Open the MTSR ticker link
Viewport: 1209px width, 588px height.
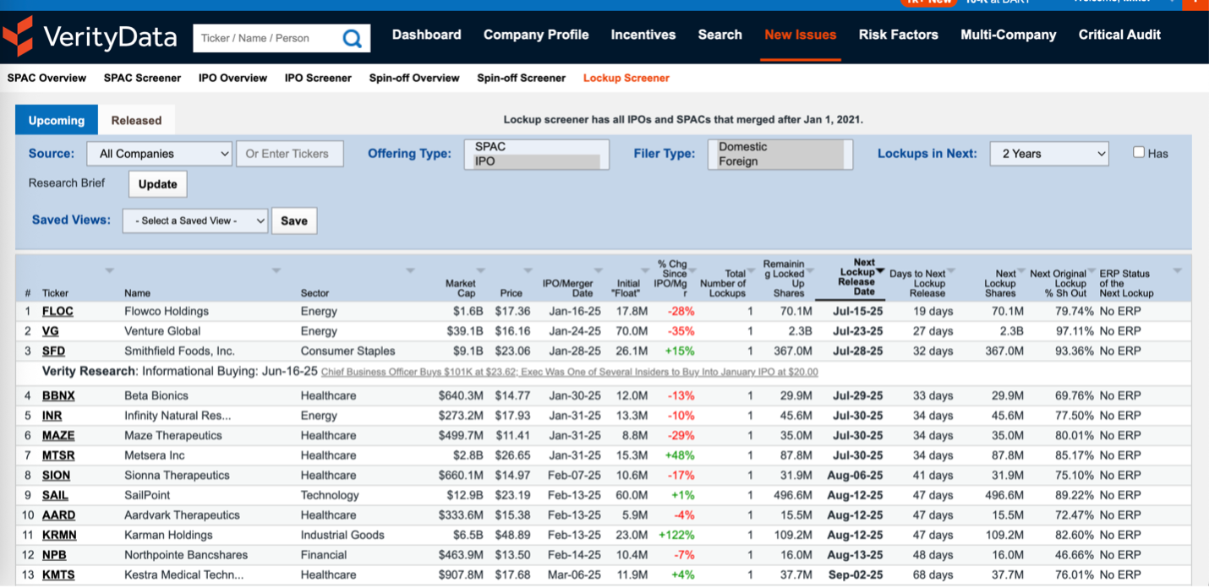click(58, 455)
